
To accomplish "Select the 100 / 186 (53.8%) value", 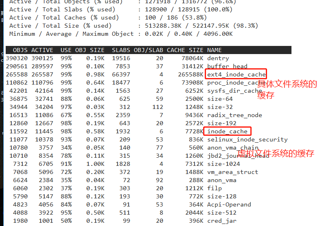I will pos(176,17).
